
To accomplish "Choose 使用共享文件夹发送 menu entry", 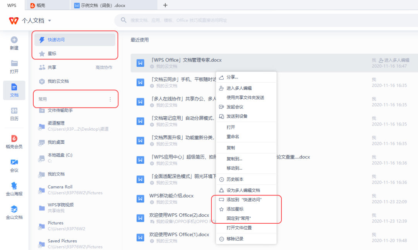I will 246,97.
